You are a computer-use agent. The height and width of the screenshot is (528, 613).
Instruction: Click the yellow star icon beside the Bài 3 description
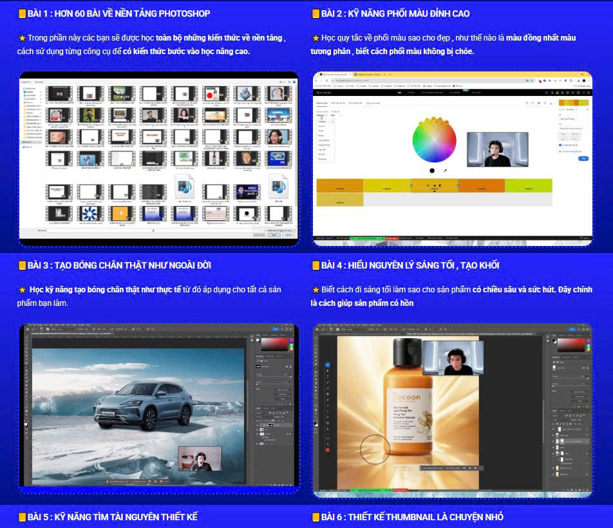(23, 290)
